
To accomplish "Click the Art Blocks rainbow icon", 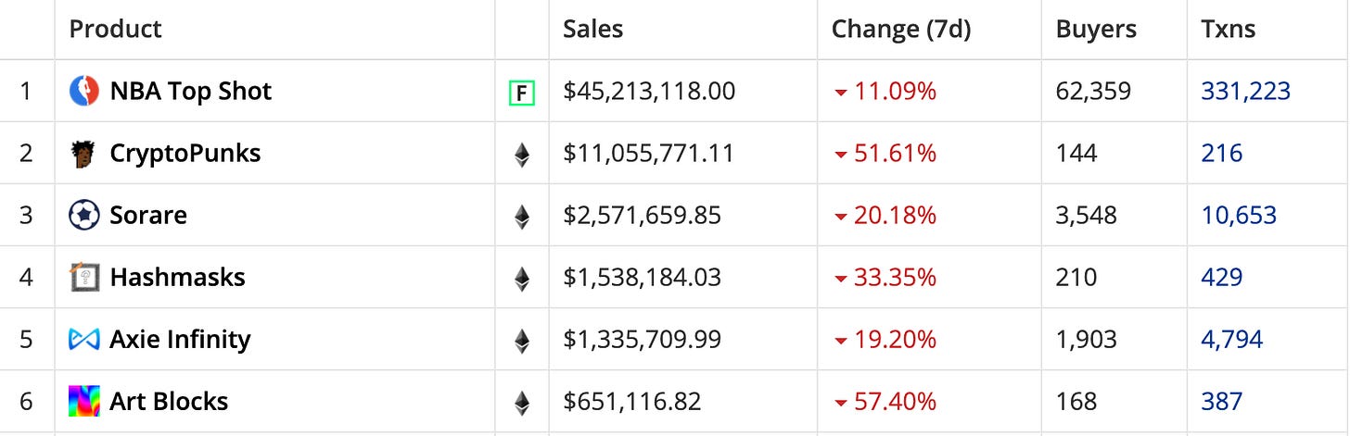I will tap(84, 401).
